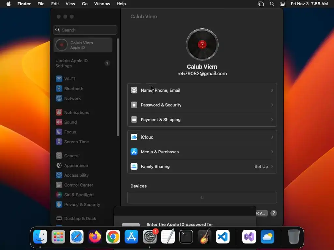Open Name, Phone, Email row
This screenshot has height=250, width=334.
(202, 90)
